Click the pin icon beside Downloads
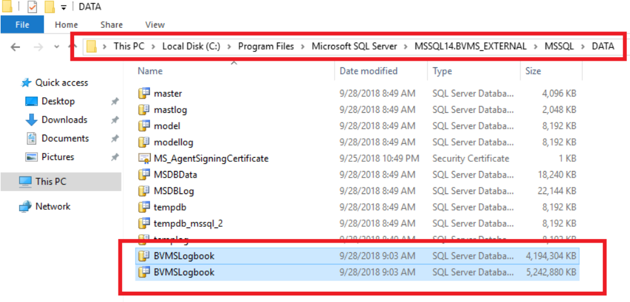 coord(114,120)
